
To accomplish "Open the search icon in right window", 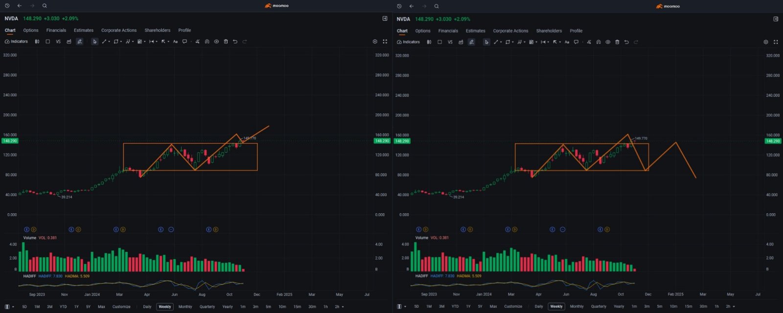I will click(437, 6).
